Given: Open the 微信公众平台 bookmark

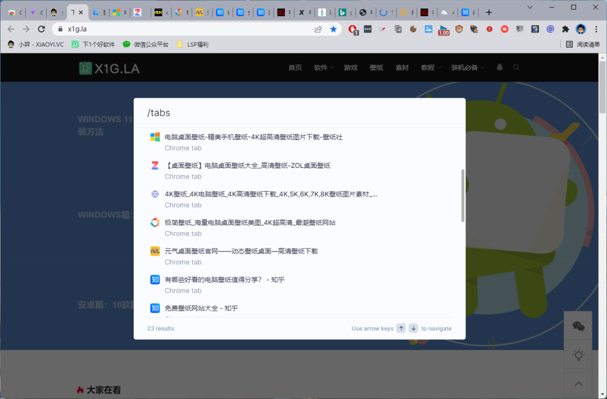Looking at the screenshot, I should [146, 44].
